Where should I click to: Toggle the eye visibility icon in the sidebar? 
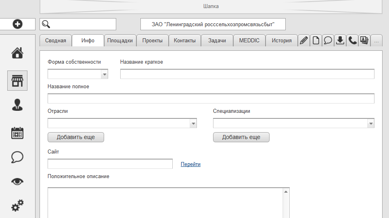click(17, 181)
